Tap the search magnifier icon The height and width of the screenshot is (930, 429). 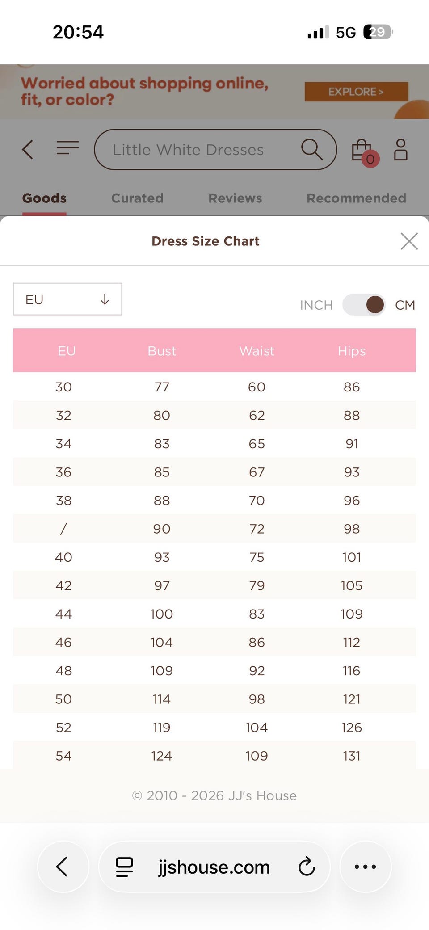pos(312,149)
